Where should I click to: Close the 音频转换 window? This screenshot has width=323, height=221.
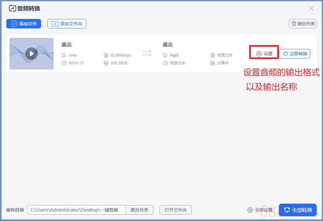click(311, 8)
